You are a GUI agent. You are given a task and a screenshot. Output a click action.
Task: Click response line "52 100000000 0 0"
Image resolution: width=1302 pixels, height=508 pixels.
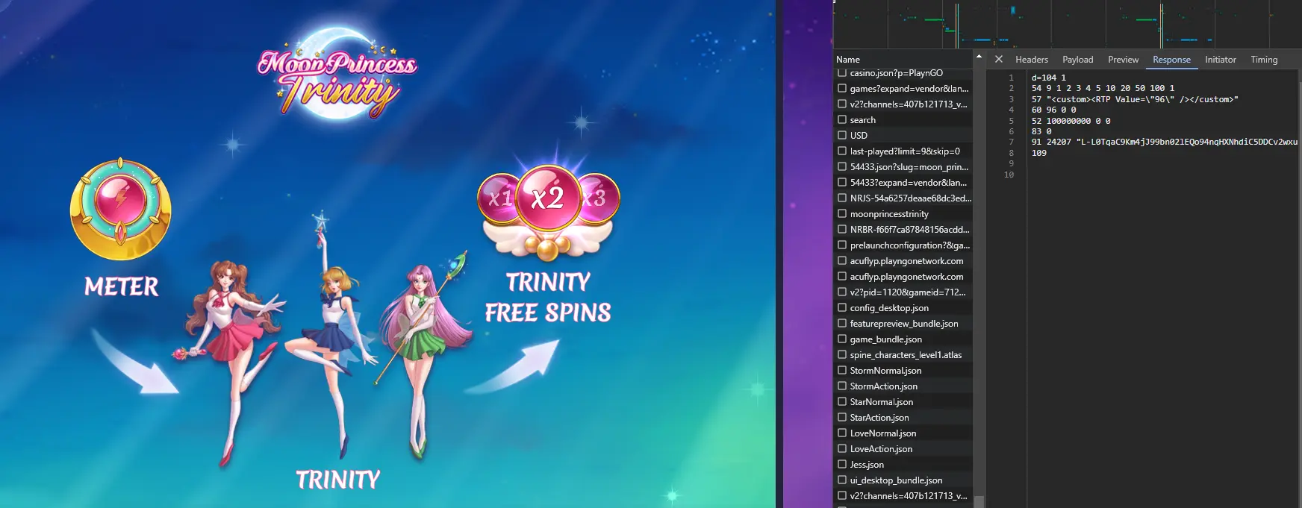1071,121
